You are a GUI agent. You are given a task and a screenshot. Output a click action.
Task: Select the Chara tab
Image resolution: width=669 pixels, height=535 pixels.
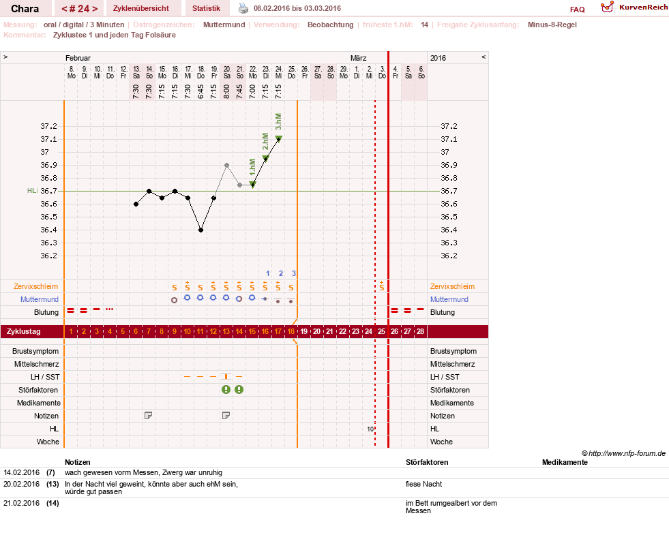pos(25,9)
